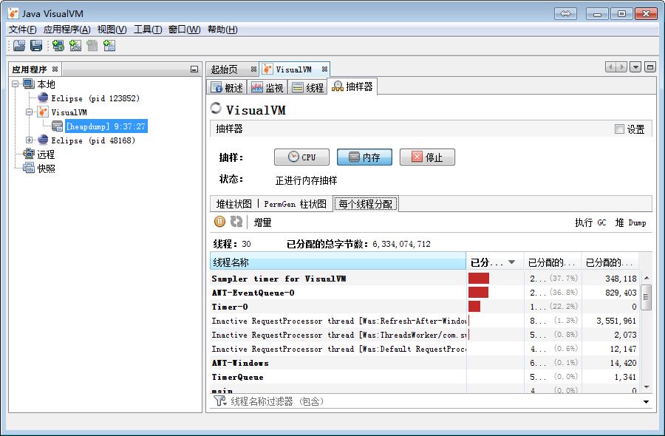
Task: Select the Timer-0 thread row
Action: [x=425, y=306]
